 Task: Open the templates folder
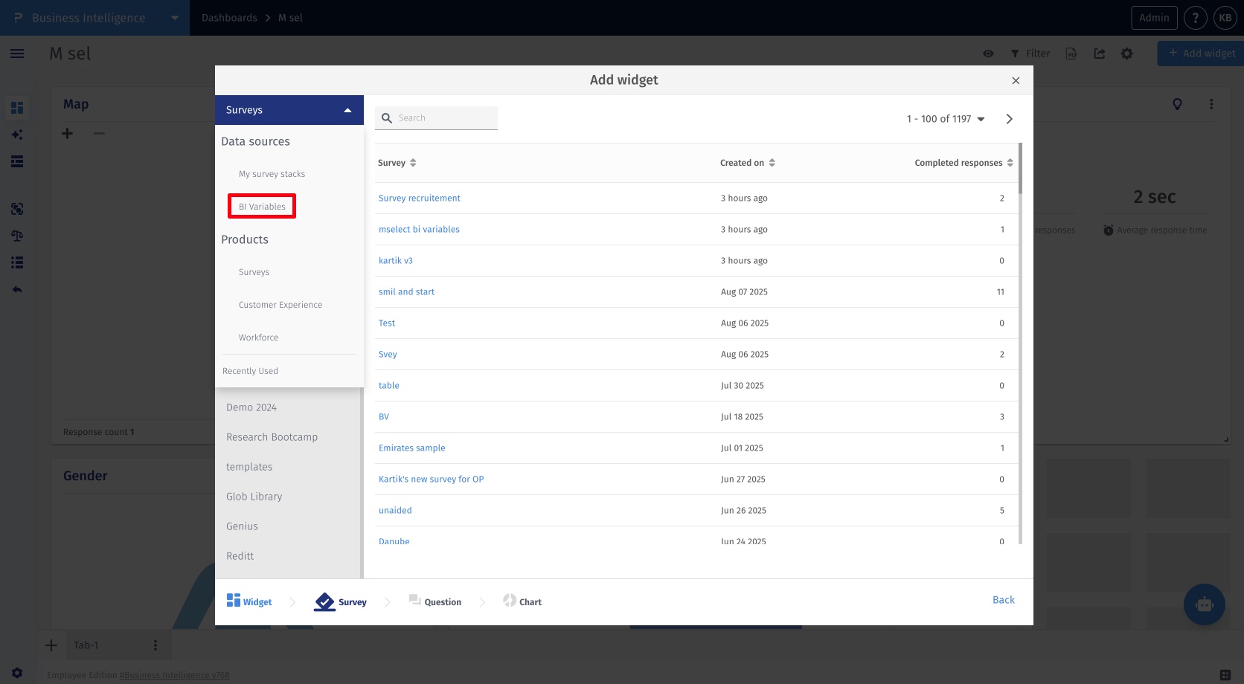249,467
